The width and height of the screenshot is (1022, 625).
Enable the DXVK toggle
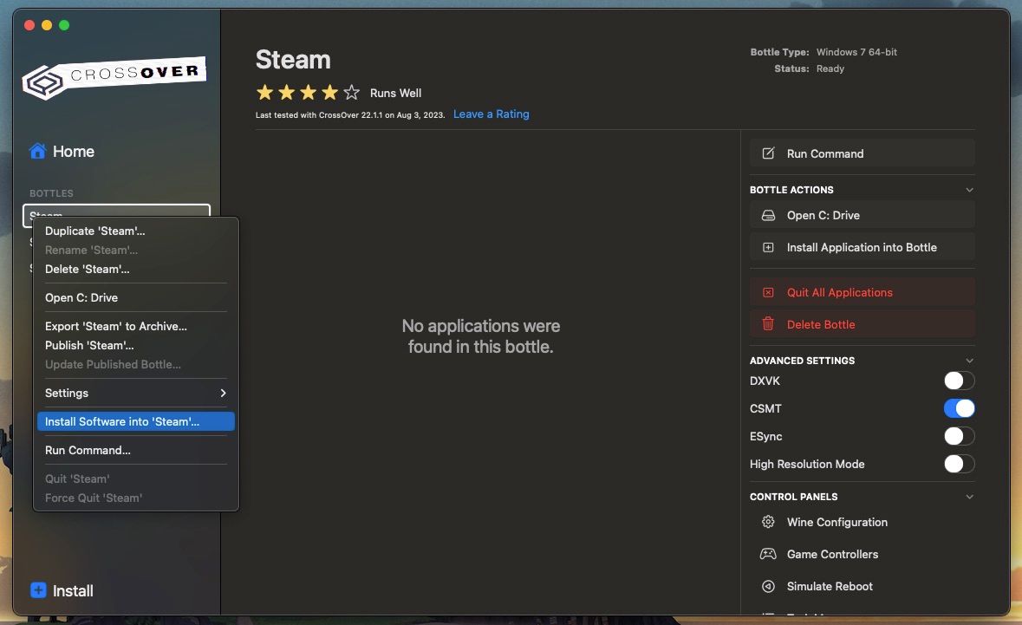[x=960, y=381]
